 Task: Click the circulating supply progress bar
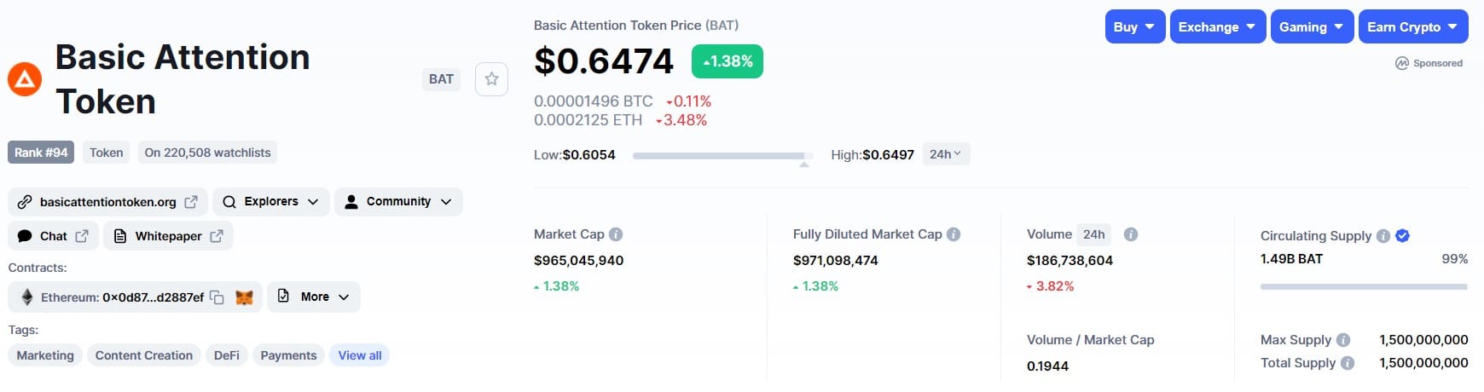[1364, 287]
